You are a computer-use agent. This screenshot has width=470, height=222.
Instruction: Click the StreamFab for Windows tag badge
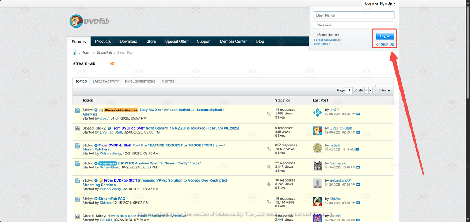coord(121,110)
